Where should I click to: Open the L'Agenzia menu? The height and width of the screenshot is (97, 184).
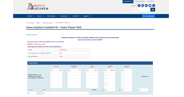pos(87,16)
